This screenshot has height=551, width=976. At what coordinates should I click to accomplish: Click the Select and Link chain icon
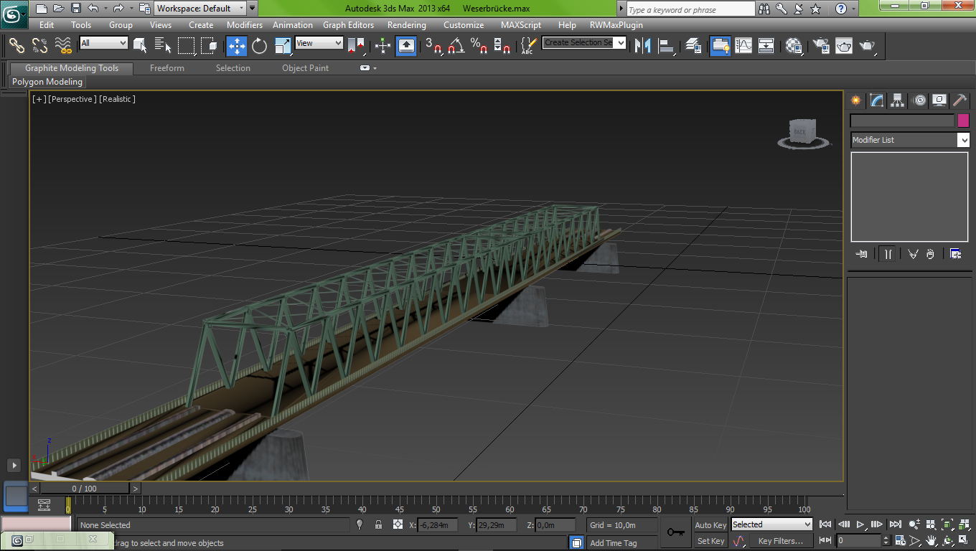pos(17,46)
